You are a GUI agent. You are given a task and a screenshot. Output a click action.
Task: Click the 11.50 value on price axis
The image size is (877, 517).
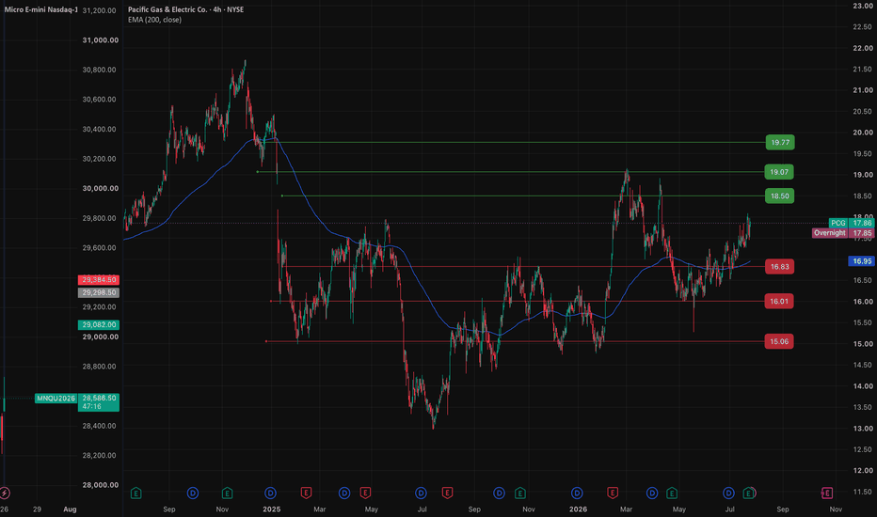863,492
